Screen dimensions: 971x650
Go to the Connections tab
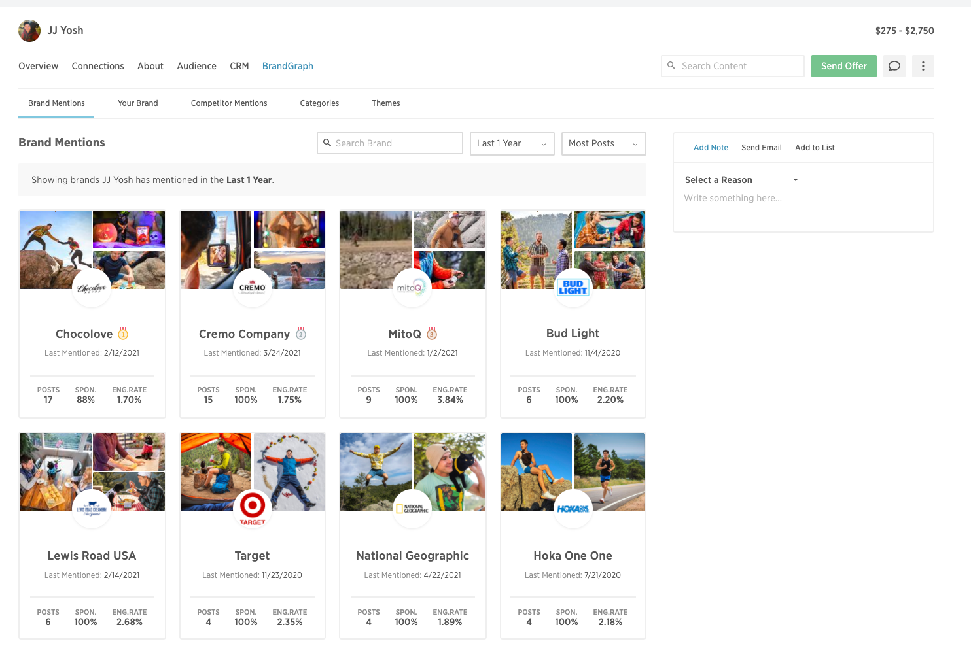98,66
